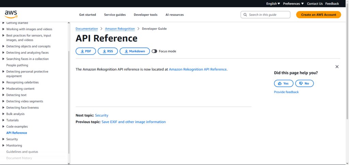Click the Search in this guide field
Viewport: 349px width, 165px height.
pyautogui.click(x=265, y=15)
